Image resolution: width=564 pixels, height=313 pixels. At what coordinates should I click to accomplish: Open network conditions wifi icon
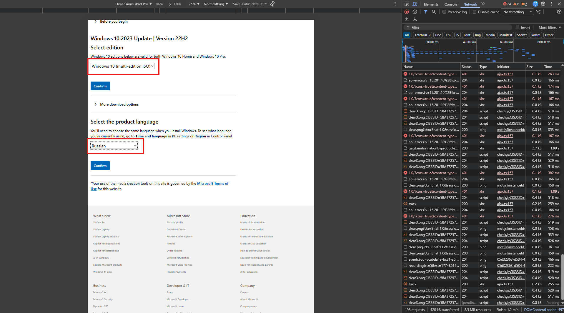point(538,12)
